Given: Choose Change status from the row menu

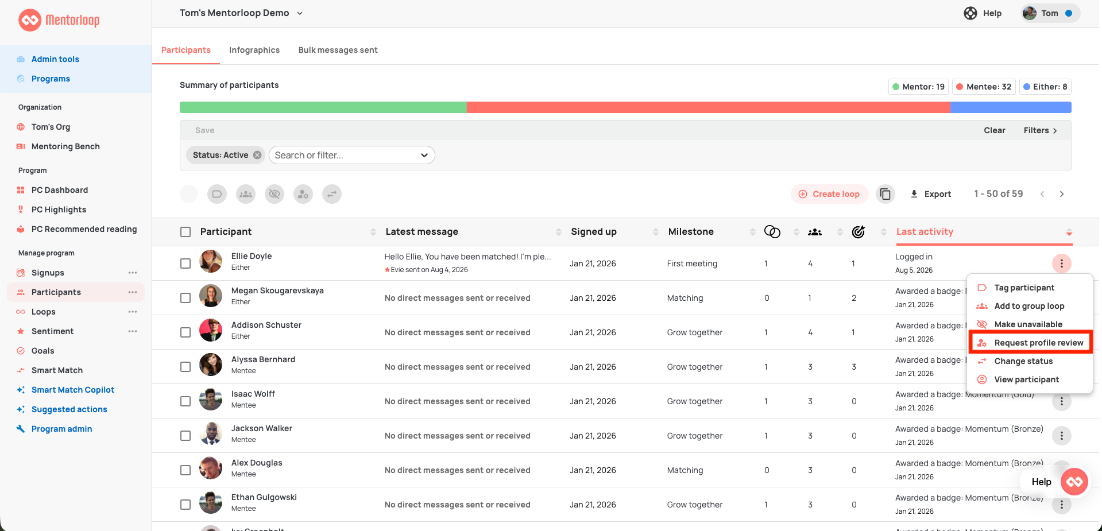Looking at the screenshot, I should coord(1030,361).
